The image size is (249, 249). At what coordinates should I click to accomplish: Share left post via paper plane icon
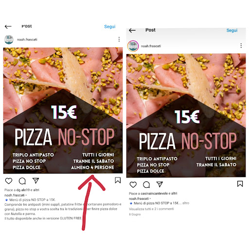click(36, 180)
